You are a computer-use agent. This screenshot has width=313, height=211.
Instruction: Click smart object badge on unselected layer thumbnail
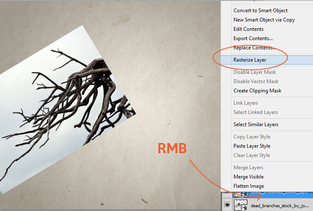(x=245, y=208)
